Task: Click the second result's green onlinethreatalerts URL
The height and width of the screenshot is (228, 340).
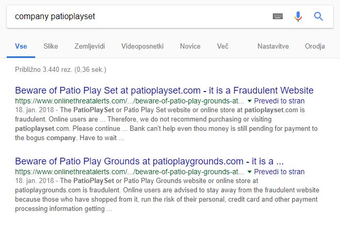Action: point(130,172)
